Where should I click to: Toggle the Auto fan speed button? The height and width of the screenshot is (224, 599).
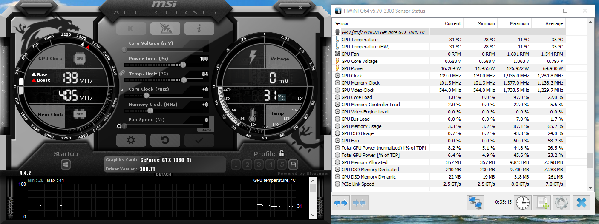[206, 130]
